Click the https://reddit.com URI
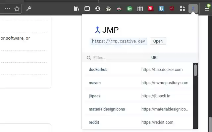Image resolution: width=212 pixels, height=132 pixels. (157, 122)
